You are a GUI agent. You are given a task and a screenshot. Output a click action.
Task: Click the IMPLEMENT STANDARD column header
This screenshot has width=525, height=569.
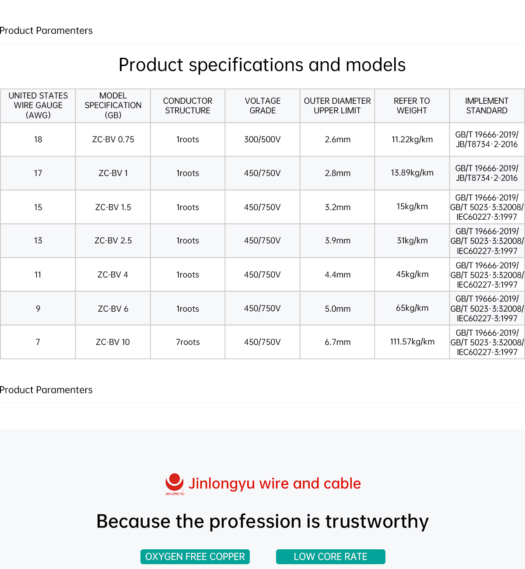486,105
